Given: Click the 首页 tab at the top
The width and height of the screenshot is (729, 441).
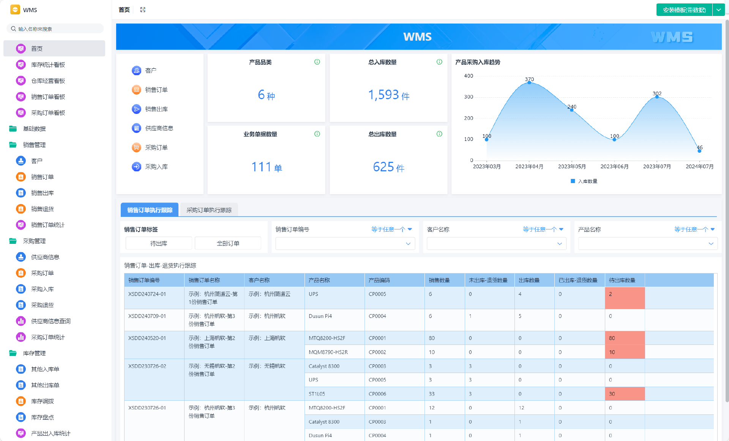Looking at the screenshot, I should click(123, 9).
